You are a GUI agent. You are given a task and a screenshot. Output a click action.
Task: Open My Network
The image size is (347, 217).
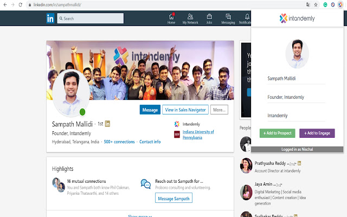pos(190,18)
